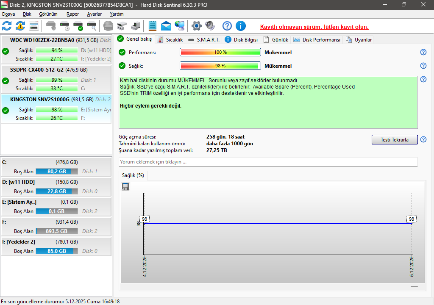Select the E: [Sistem Ay..] partition
Screen dimensions: 434x305
56,206
